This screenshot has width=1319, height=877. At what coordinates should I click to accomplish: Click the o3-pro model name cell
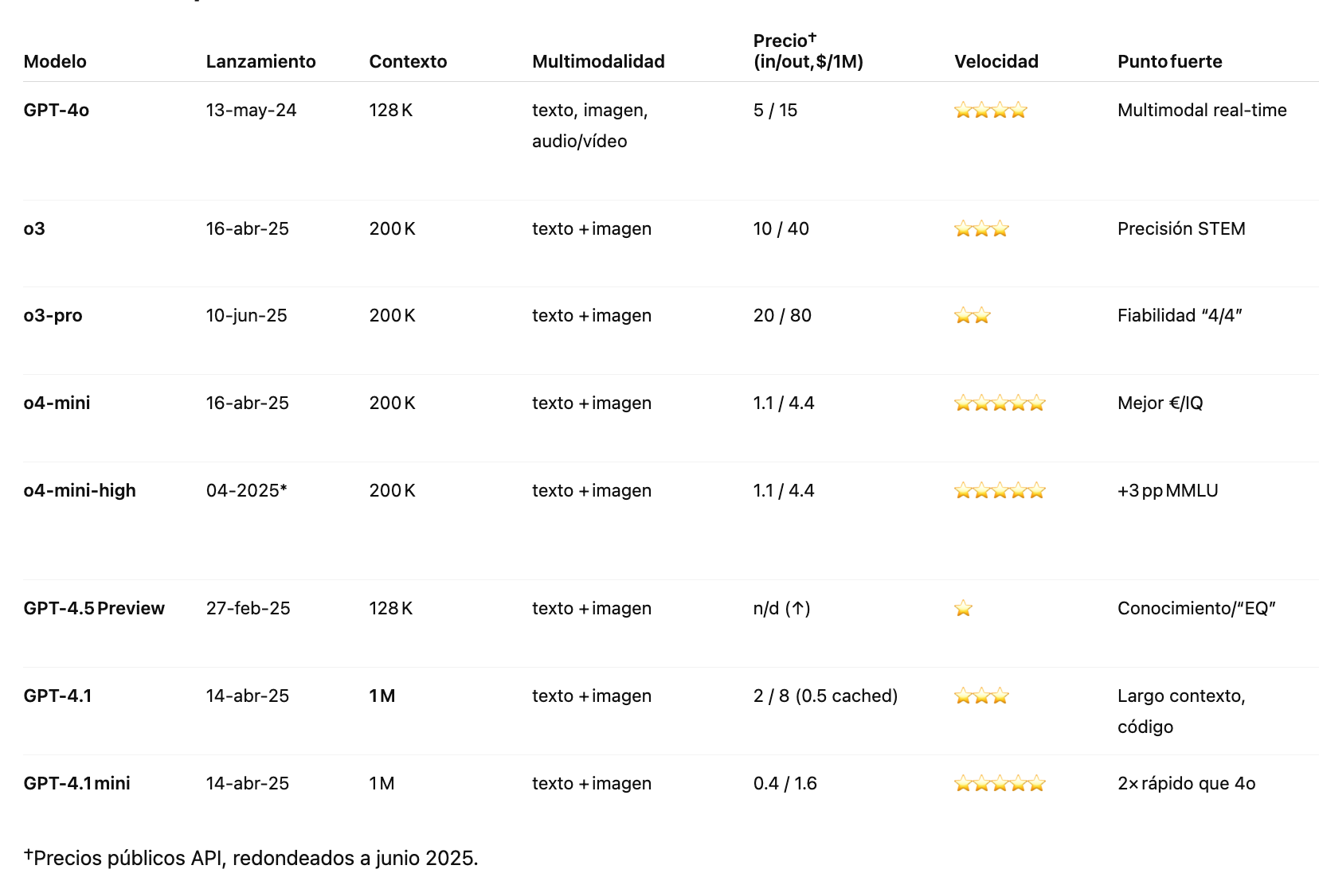(53, 316)
